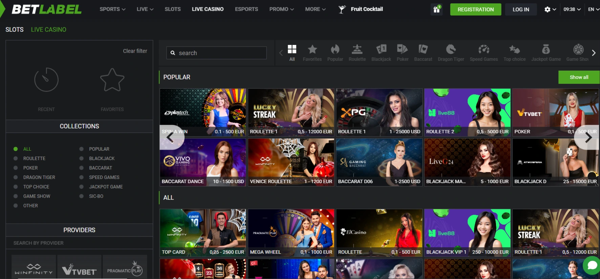The height and width of the screenshot is (279, 600).
Task: Filter by Roulette category icon
Action: (x=357, y=49)
